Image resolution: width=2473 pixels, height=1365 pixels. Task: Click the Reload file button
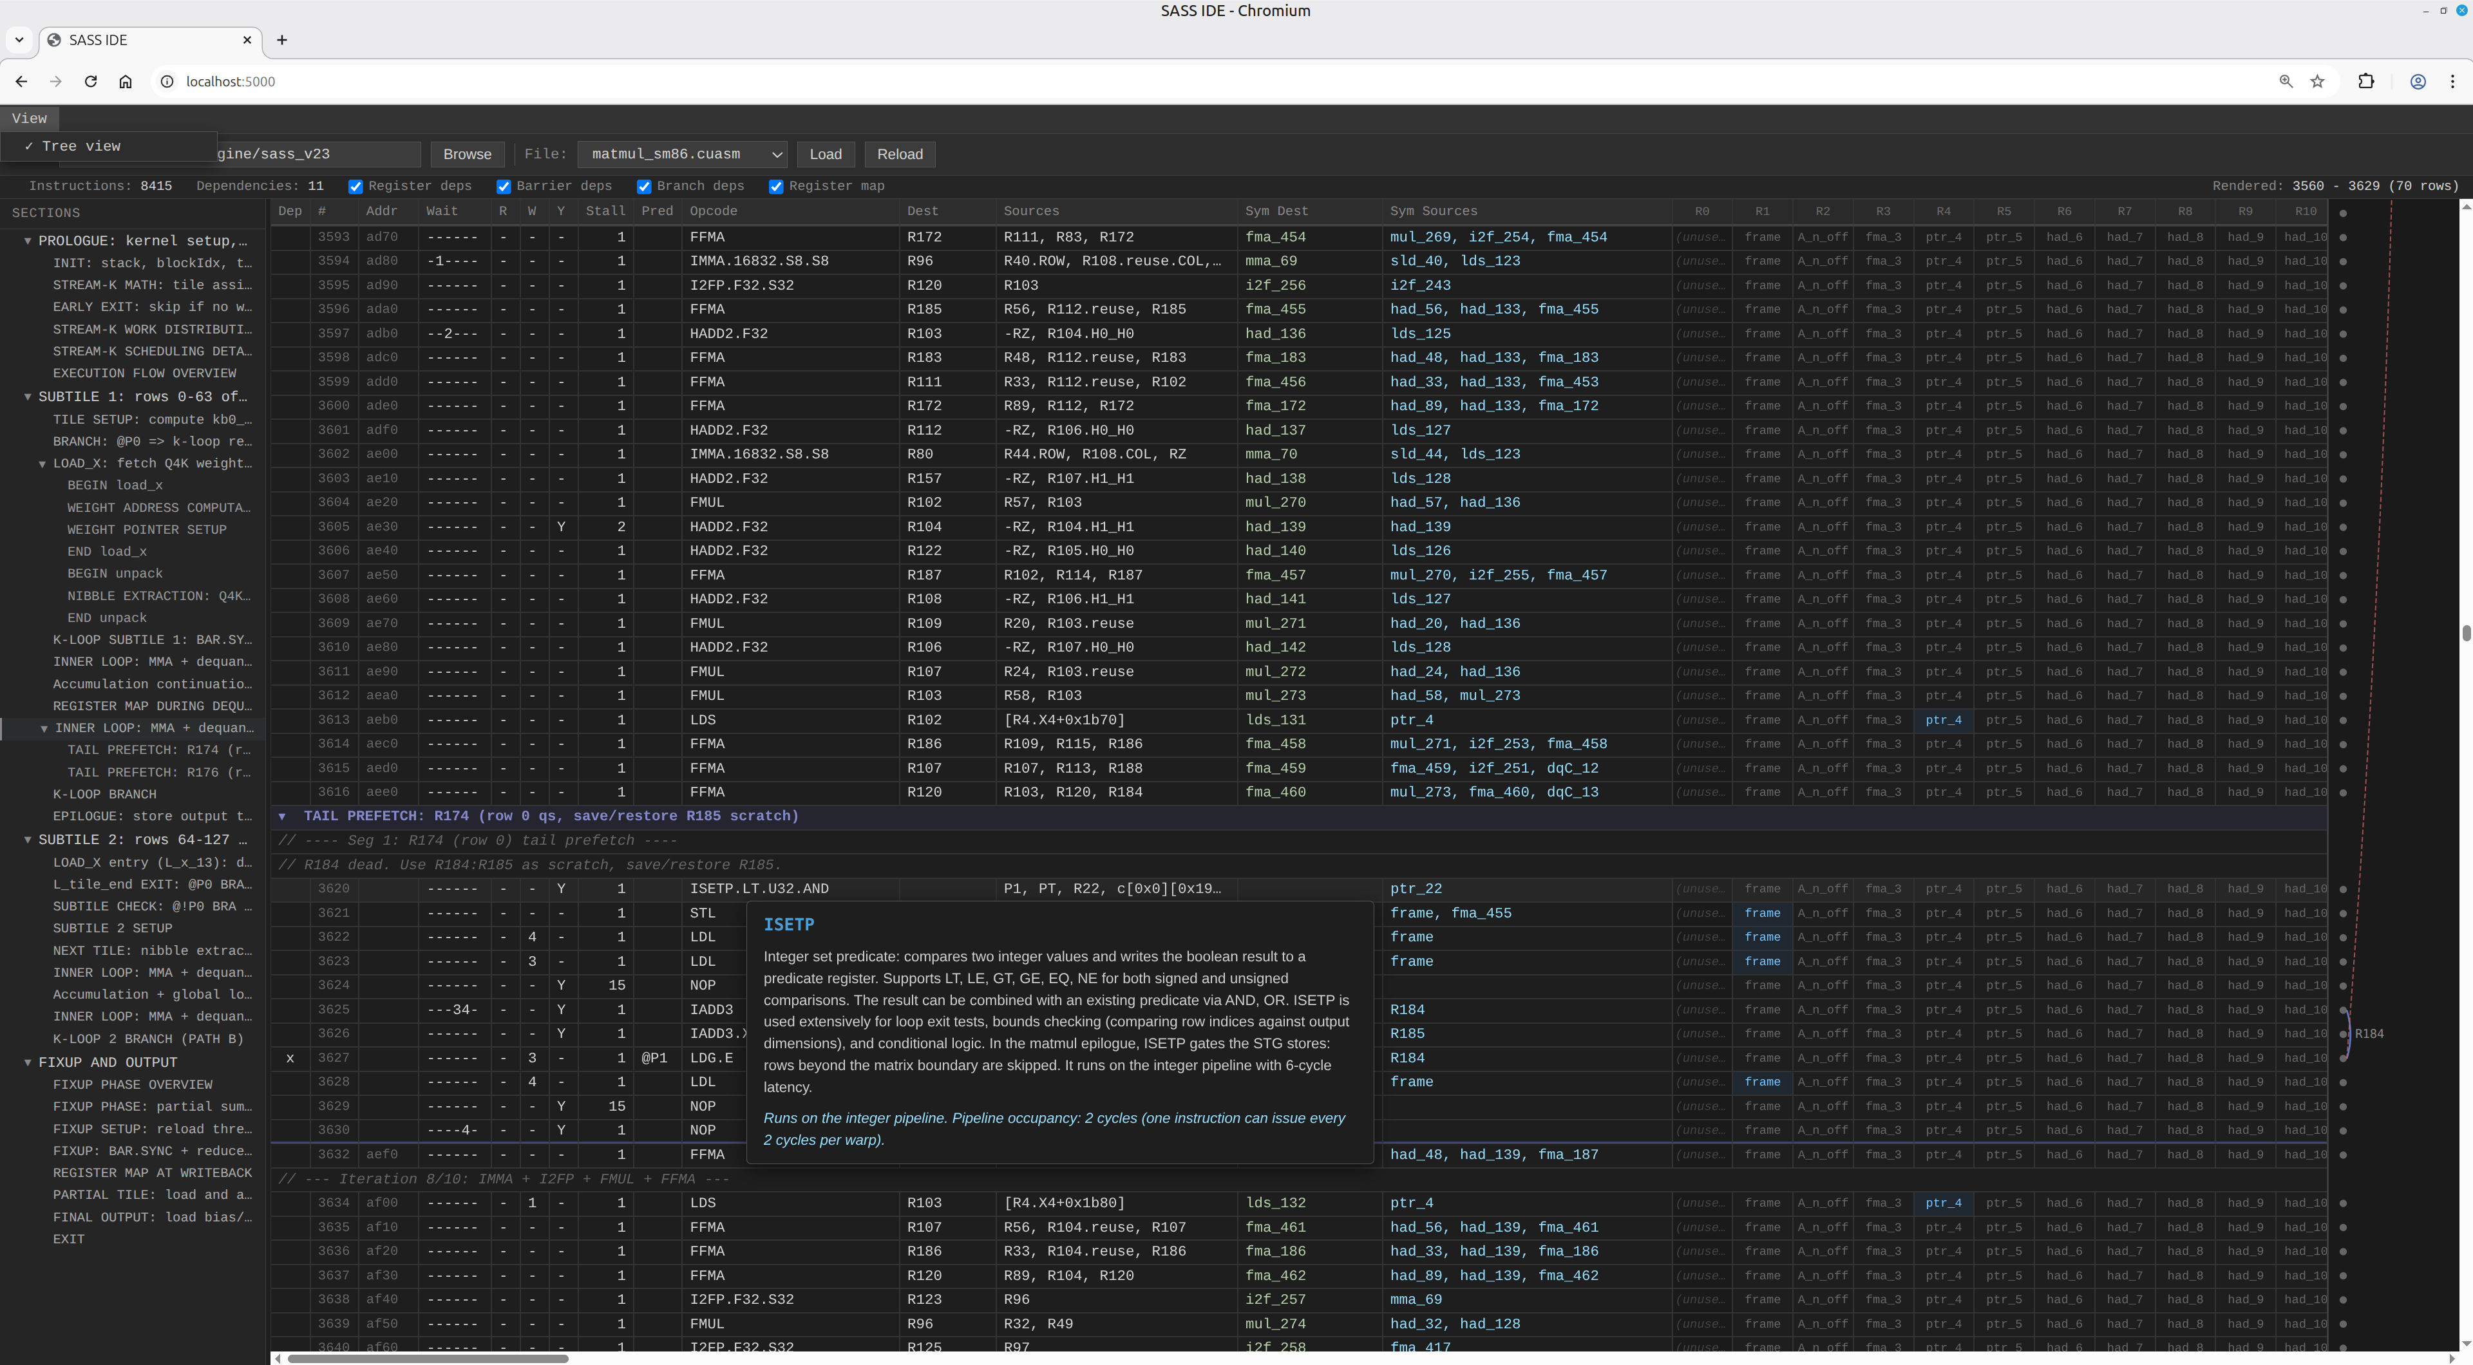(900, 155)
